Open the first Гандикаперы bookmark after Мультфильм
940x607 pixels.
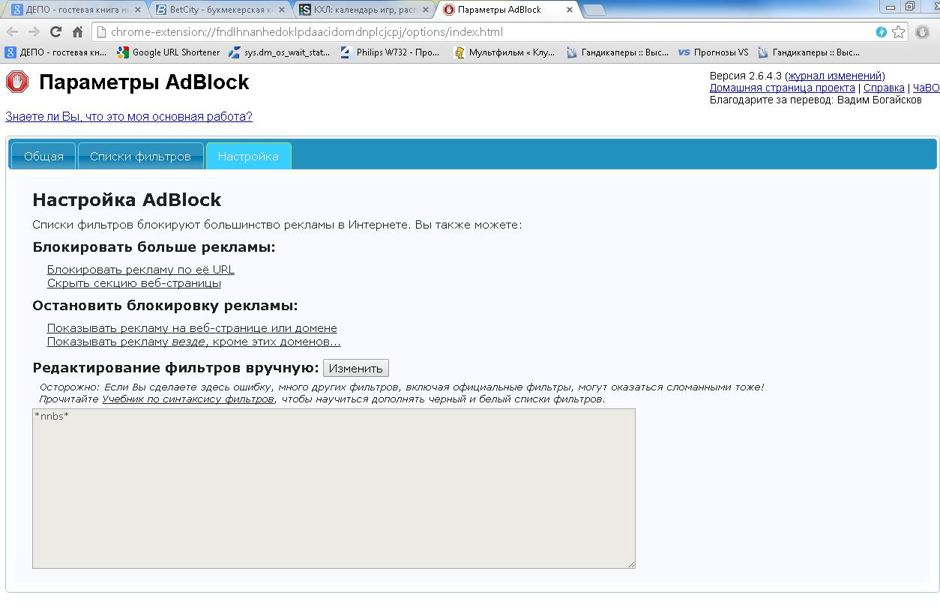pos(617,52)
